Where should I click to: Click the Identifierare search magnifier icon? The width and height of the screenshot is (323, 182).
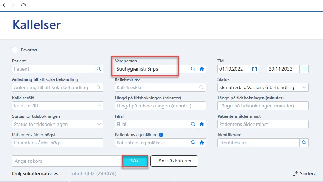(x=304, y=143)
